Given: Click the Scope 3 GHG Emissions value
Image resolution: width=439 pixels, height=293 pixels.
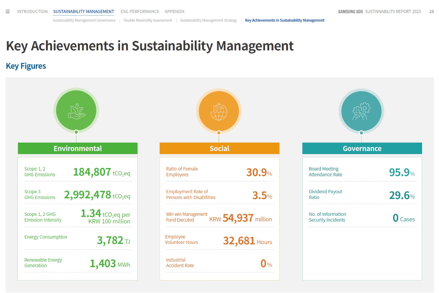Looking at the screenshot, I should [x=88, y=195].
